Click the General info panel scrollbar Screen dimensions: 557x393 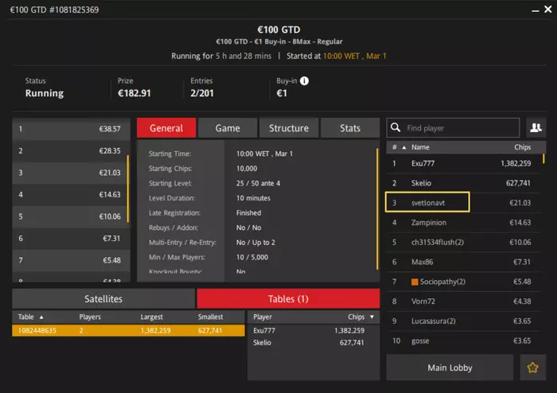[377, 208]
